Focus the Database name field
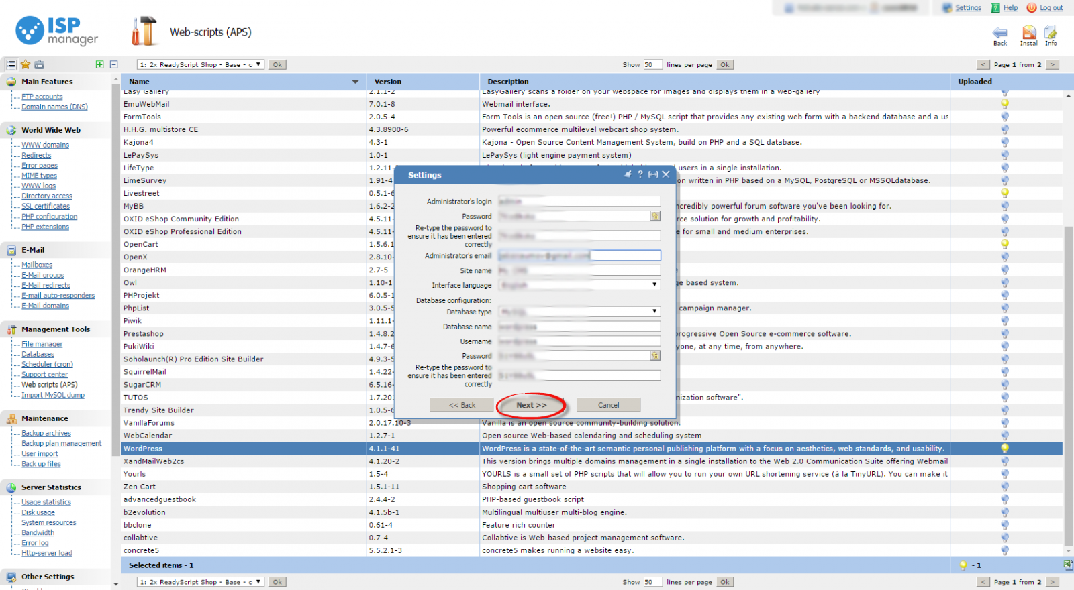This screenshot has height=590, width=1074. 579,327
